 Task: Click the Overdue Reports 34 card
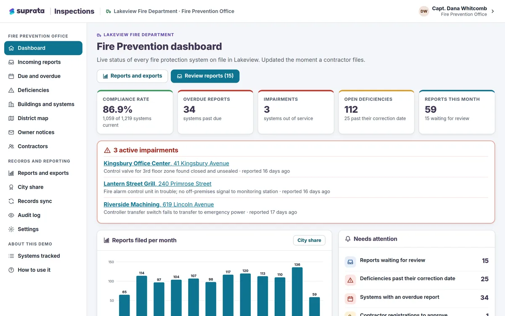click(215, 112)
